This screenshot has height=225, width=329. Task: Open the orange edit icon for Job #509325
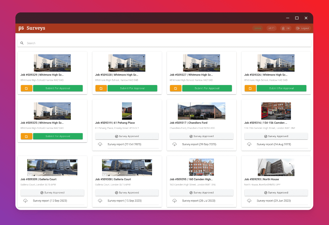[x=27, y=136]
